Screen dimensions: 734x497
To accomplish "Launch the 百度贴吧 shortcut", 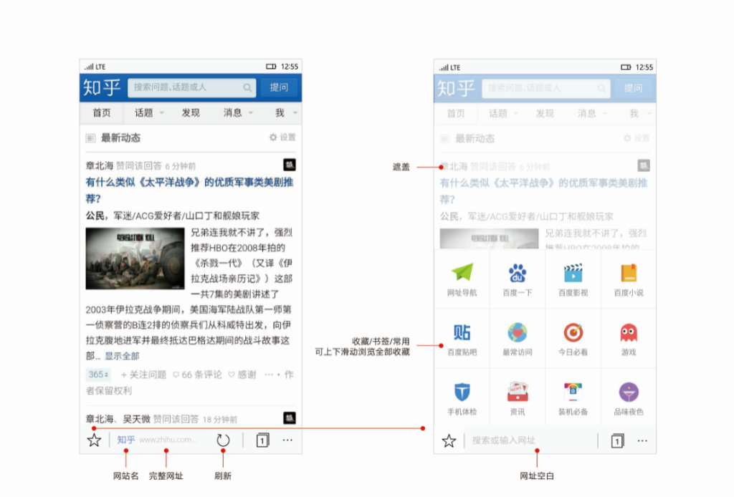I will [x=462, y=333].
